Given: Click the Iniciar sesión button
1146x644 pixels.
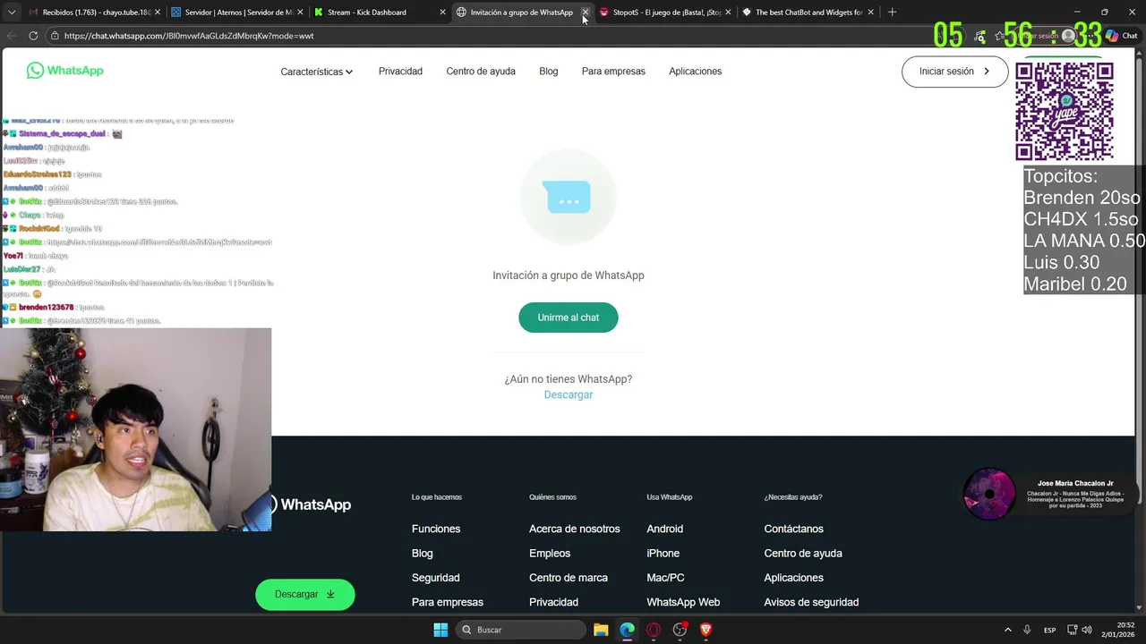Looking at the screenshot, I should (954, 72).
